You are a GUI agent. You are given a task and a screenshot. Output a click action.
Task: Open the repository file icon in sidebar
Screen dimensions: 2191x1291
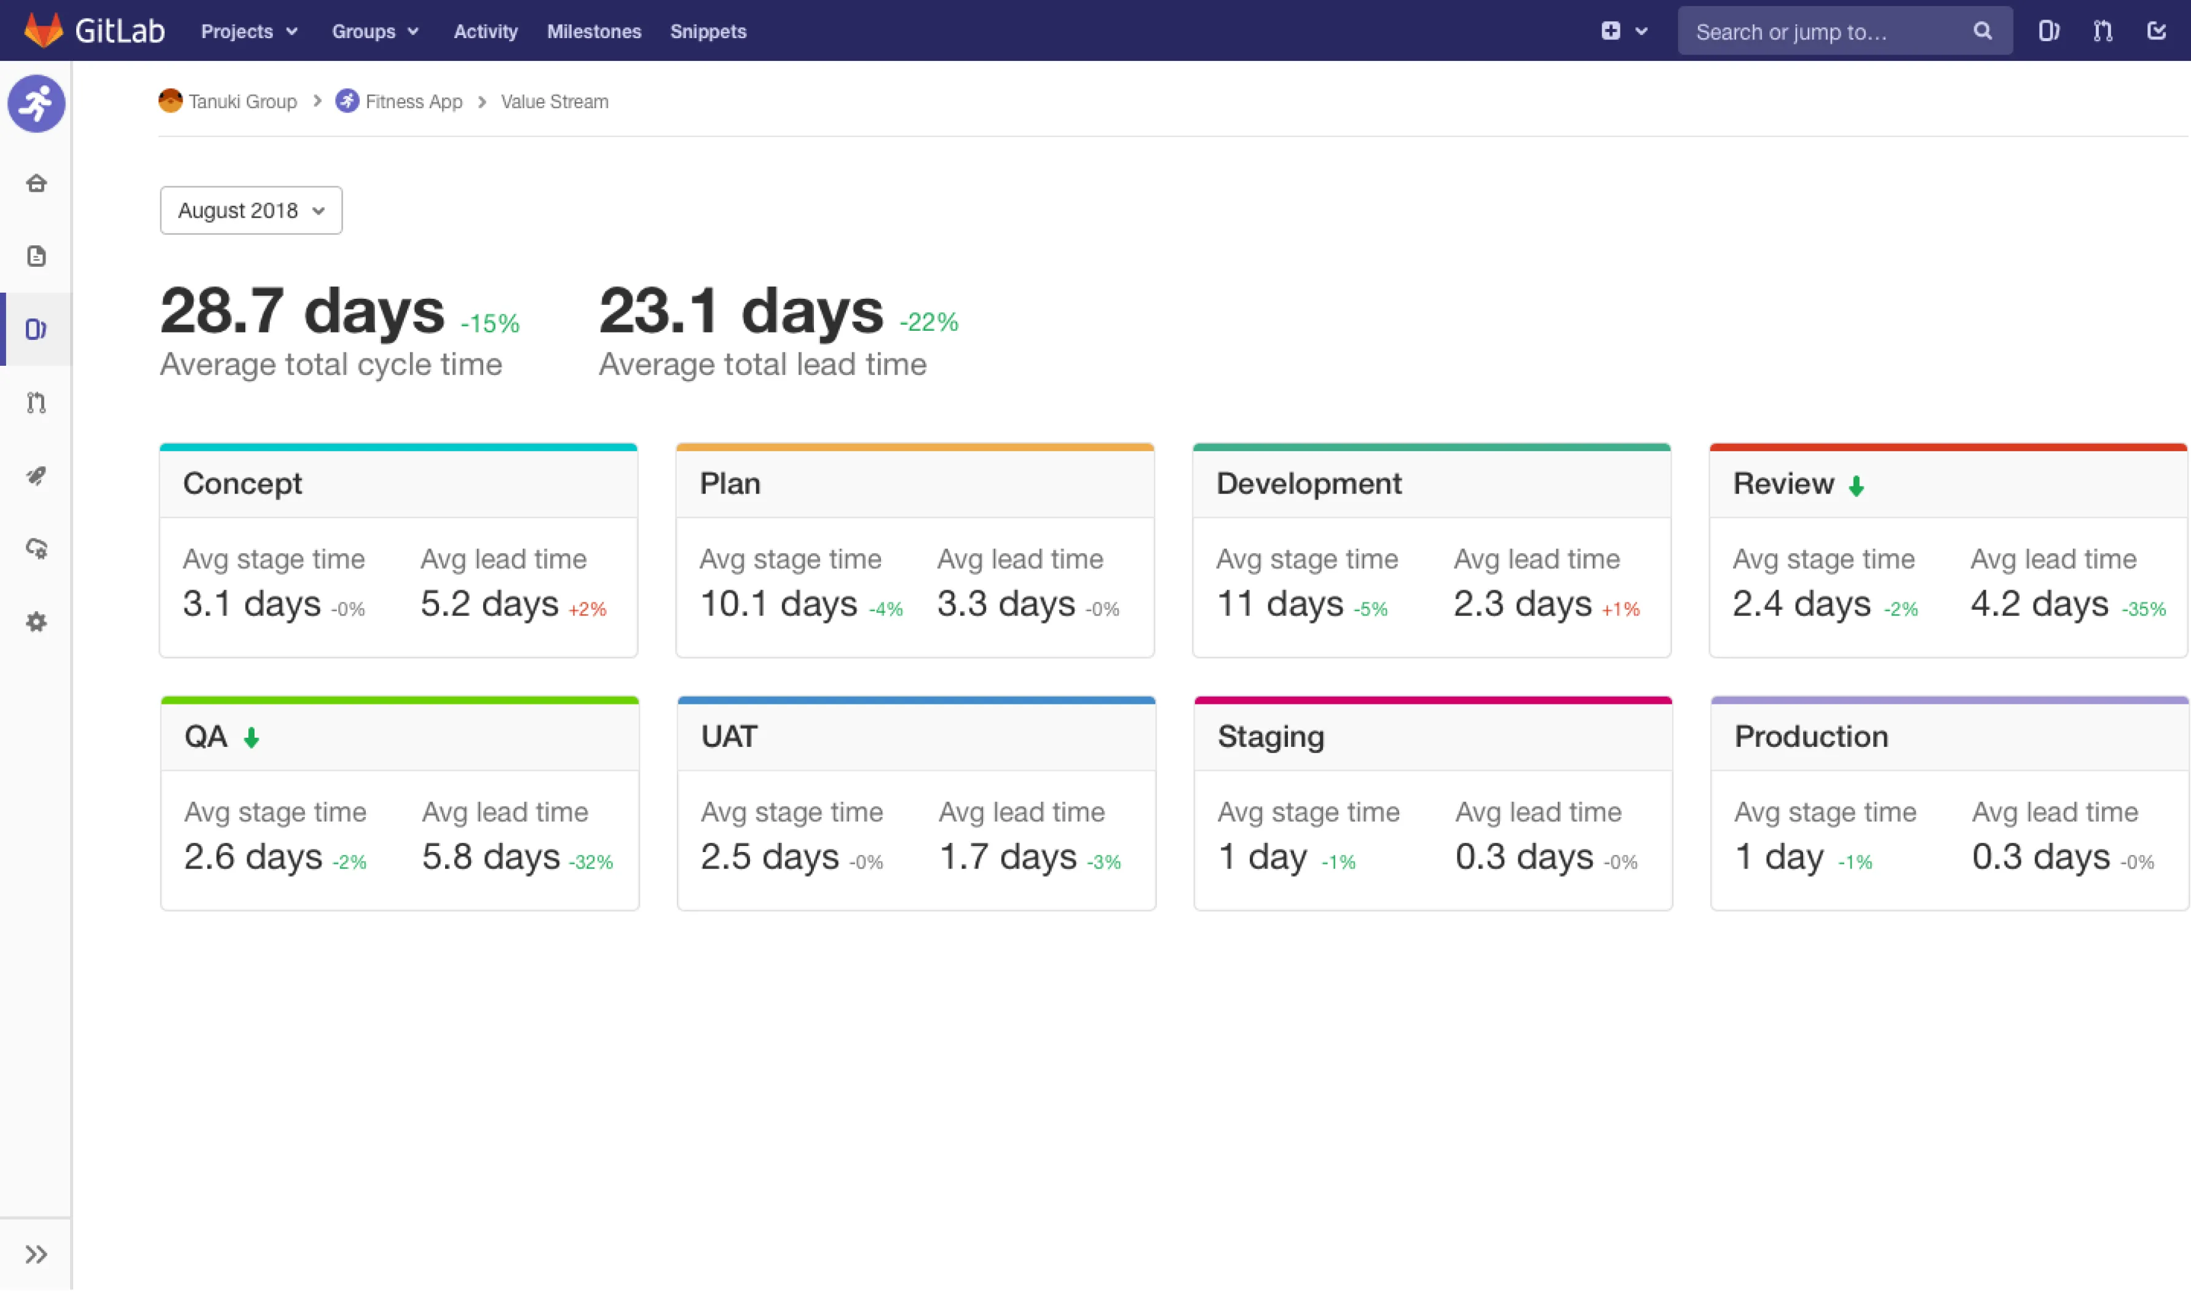[x=36, y=256]
